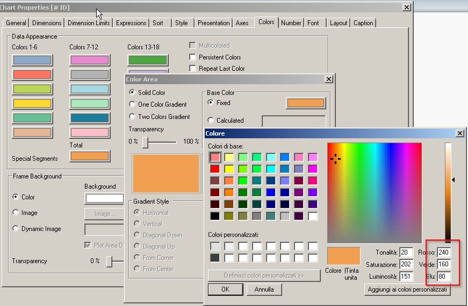Pick the black basic color swatch
Screen dimensions: 468x306
(215, 216)
